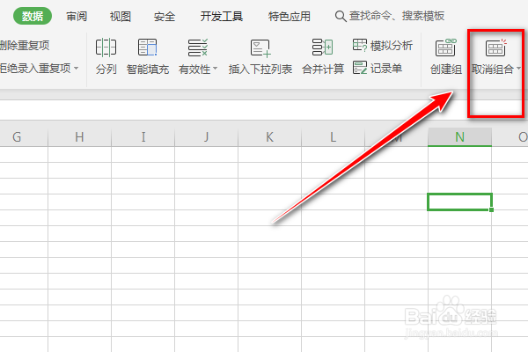This screenshot has width=528, height=352.
Task: Click the selected cell in column N
Action: pos(459,202)
